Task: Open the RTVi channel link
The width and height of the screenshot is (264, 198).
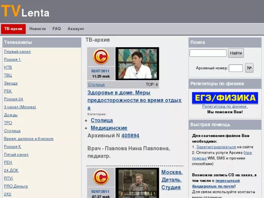Action: 8,178
